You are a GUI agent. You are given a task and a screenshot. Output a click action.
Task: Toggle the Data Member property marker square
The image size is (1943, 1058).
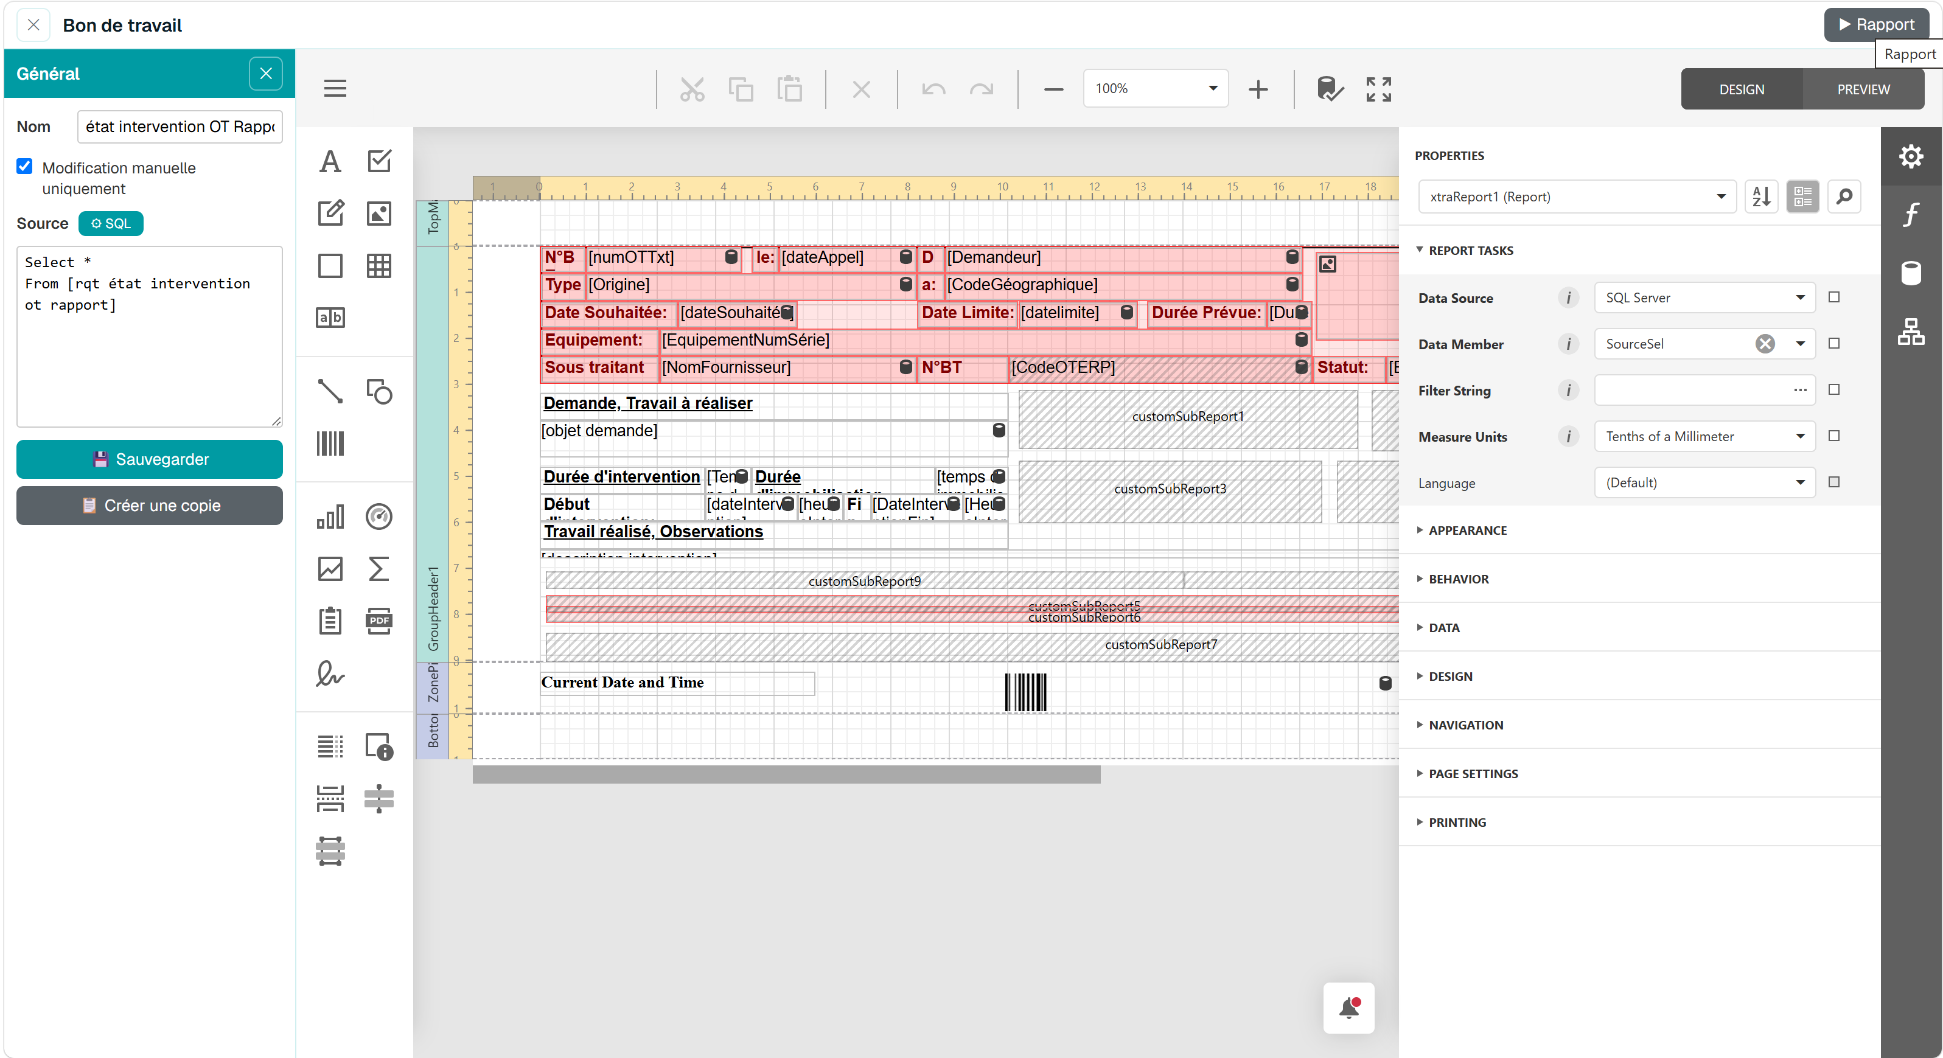[1833, 343]
